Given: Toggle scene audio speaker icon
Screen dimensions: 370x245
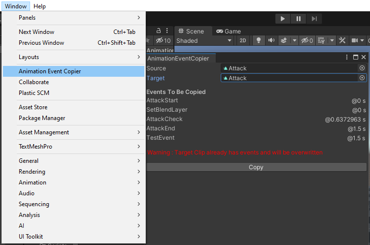Looking at the screenshot, I should 270,40.
